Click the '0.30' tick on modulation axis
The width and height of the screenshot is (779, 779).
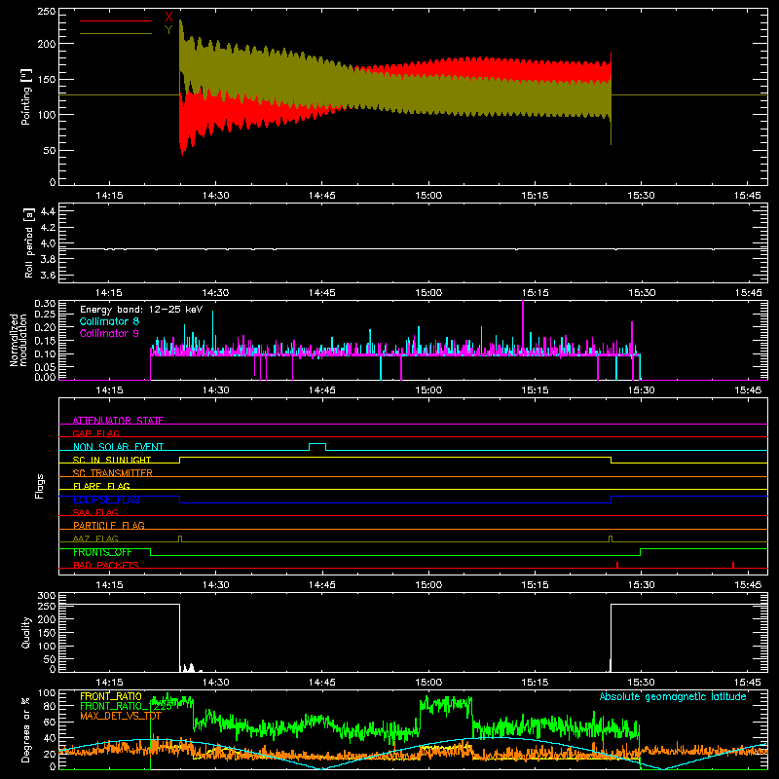pos(45,304)
